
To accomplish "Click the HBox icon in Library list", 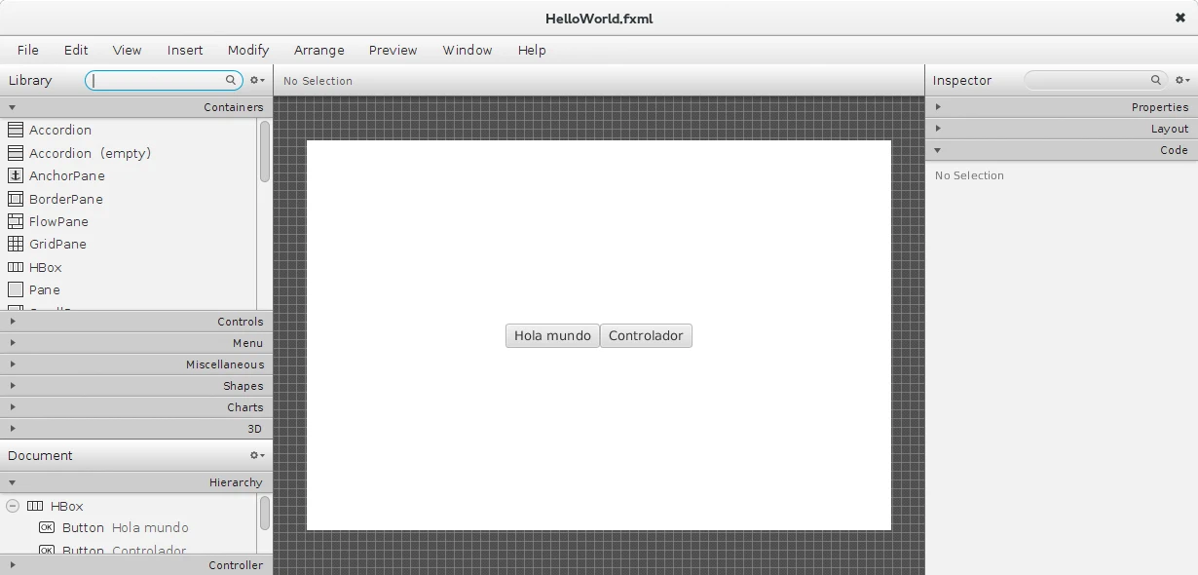I will coord(16,267).
